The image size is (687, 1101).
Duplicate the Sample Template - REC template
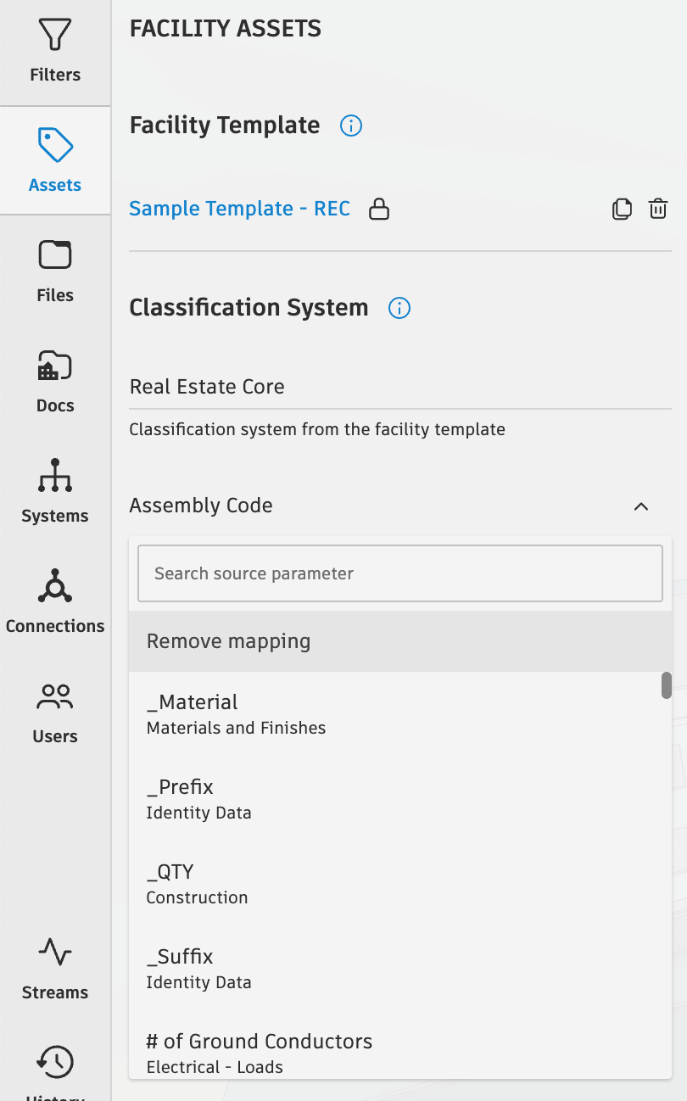click(622, 209)
